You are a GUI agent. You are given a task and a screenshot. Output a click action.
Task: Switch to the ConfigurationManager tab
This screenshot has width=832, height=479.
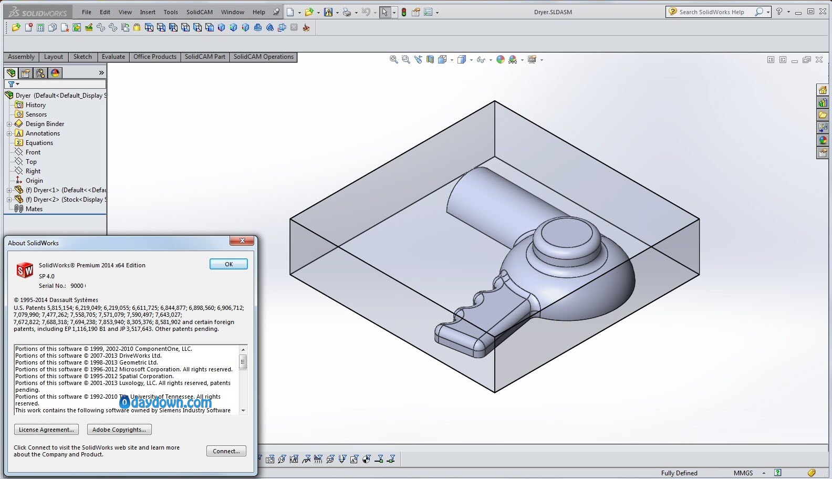[x=40, y=73]
